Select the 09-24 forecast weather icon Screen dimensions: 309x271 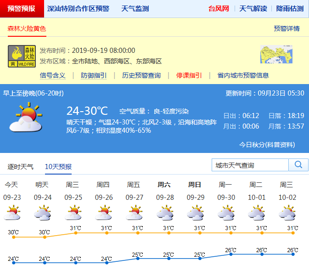tap(42, 213)
